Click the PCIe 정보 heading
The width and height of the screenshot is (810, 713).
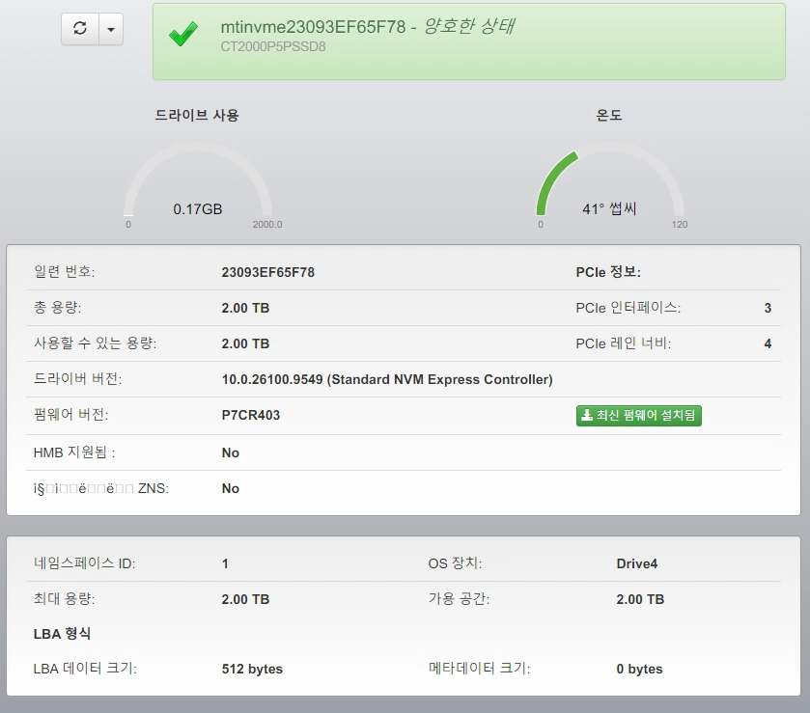coord(608,272)
